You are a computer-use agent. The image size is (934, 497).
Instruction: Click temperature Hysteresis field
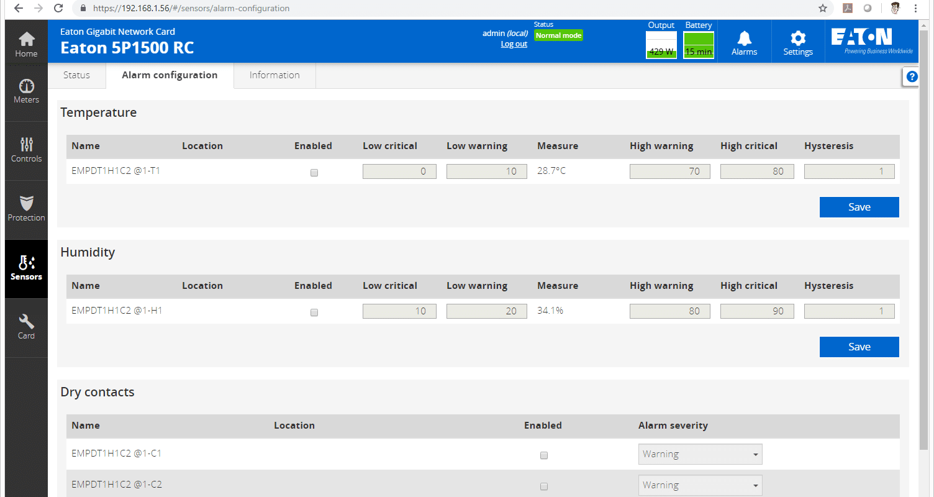tap(850, 171)
